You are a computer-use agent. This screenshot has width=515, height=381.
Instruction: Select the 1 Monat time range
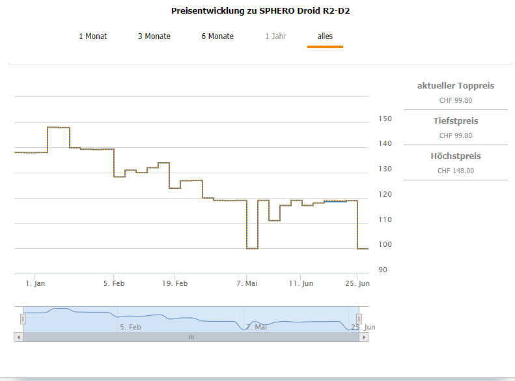click(x=92, y=36)
